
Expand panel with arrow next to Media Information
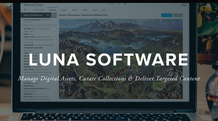point(54,15)
